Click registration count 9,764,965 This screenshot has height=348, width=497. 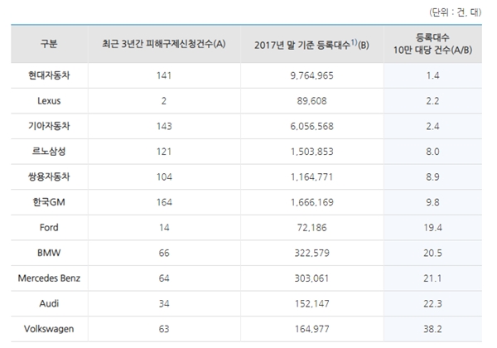coord(312,75)
